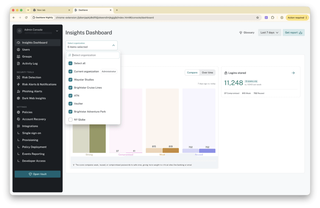The height and width of the screenshot is (208, 320).
Task: Open Dark Web Insights
Action: pyautogui.click(x=37, y=98)
